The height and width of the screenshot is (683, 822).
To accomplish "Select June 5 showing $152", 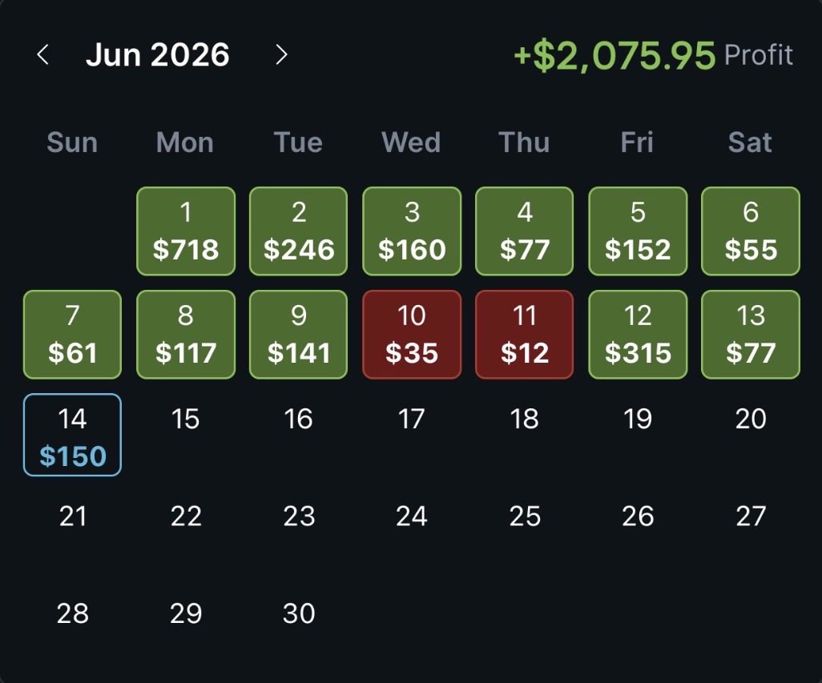I will (638, 231).
